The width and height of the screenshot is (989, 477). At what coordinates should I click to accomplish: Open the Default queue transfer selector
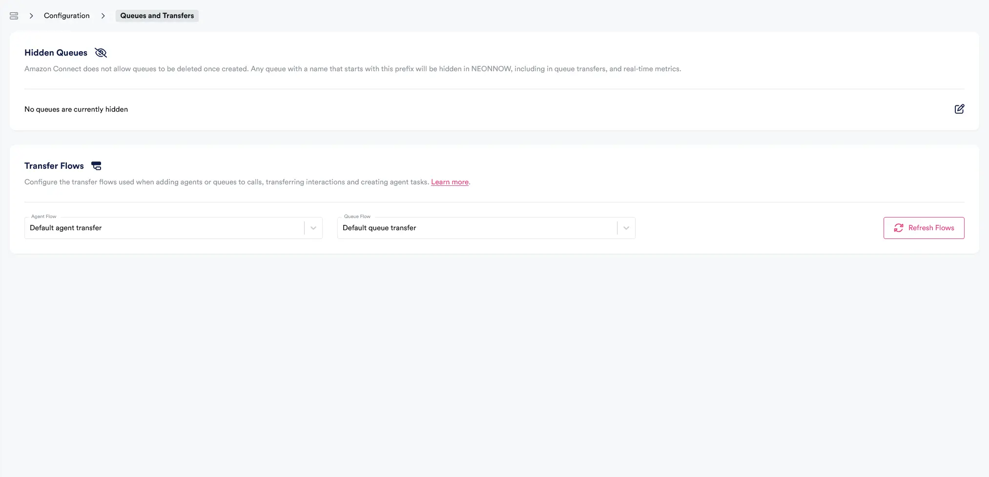click(477, 228)
